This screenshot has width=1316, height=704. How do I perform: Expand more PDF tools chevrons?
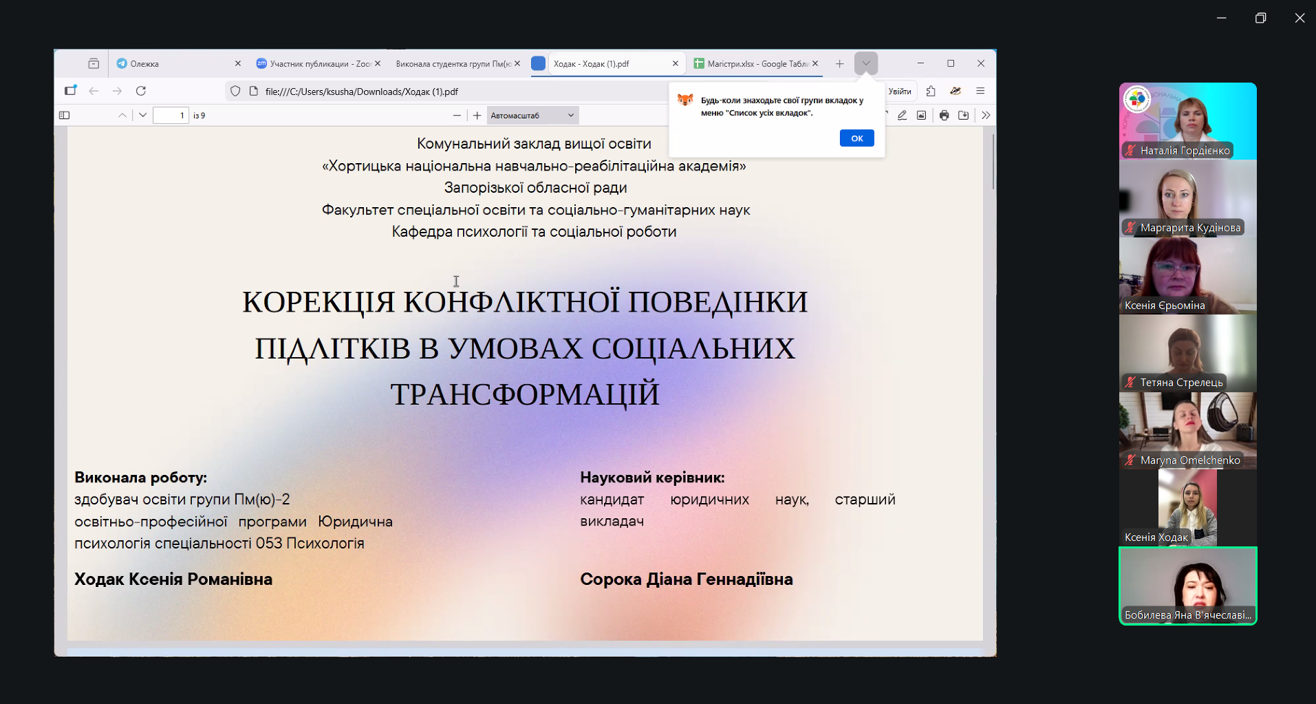point(986,116)
